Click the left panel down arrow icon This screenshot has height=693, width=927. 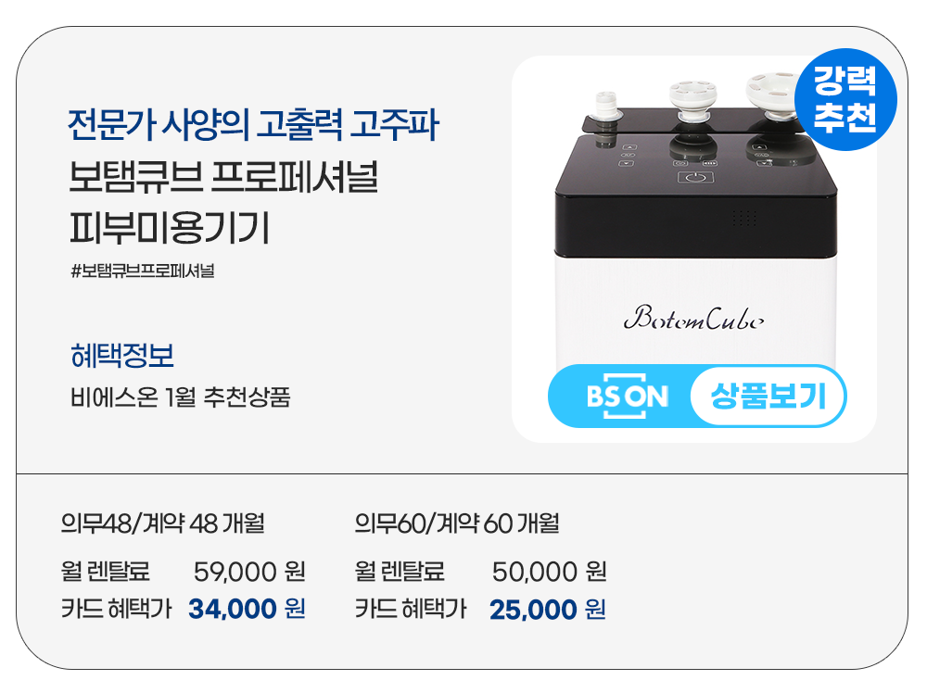click(627, 164)
